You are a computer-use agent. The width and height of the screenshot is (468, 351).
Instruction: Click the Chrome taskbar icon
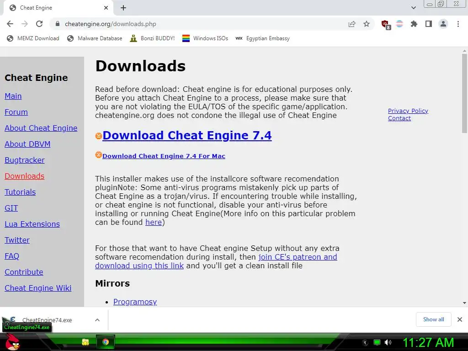tap(106, 342)
